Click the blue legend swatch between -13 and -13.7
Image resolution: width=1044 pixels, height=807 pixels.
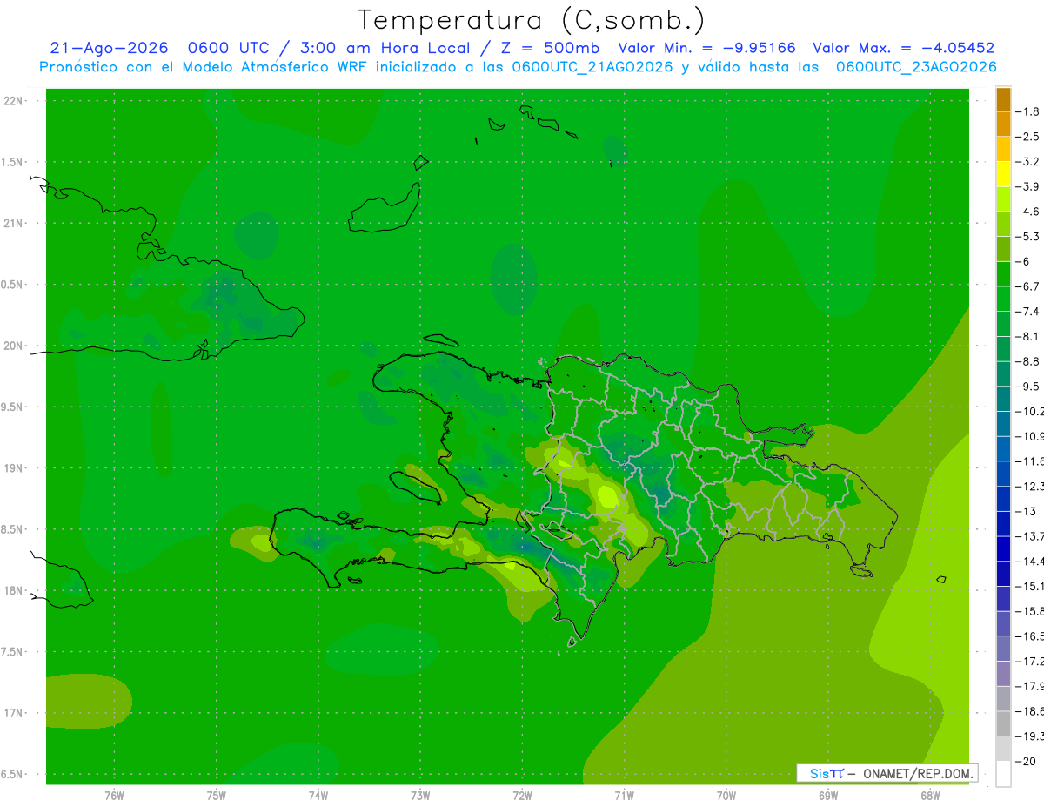pyautogui.click(x=1003, y=524)
